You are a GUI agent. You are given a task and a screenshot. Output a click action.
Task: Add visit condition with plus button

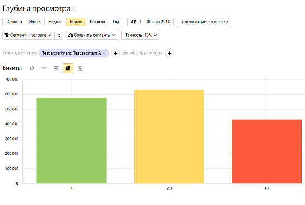pos(115,53)
